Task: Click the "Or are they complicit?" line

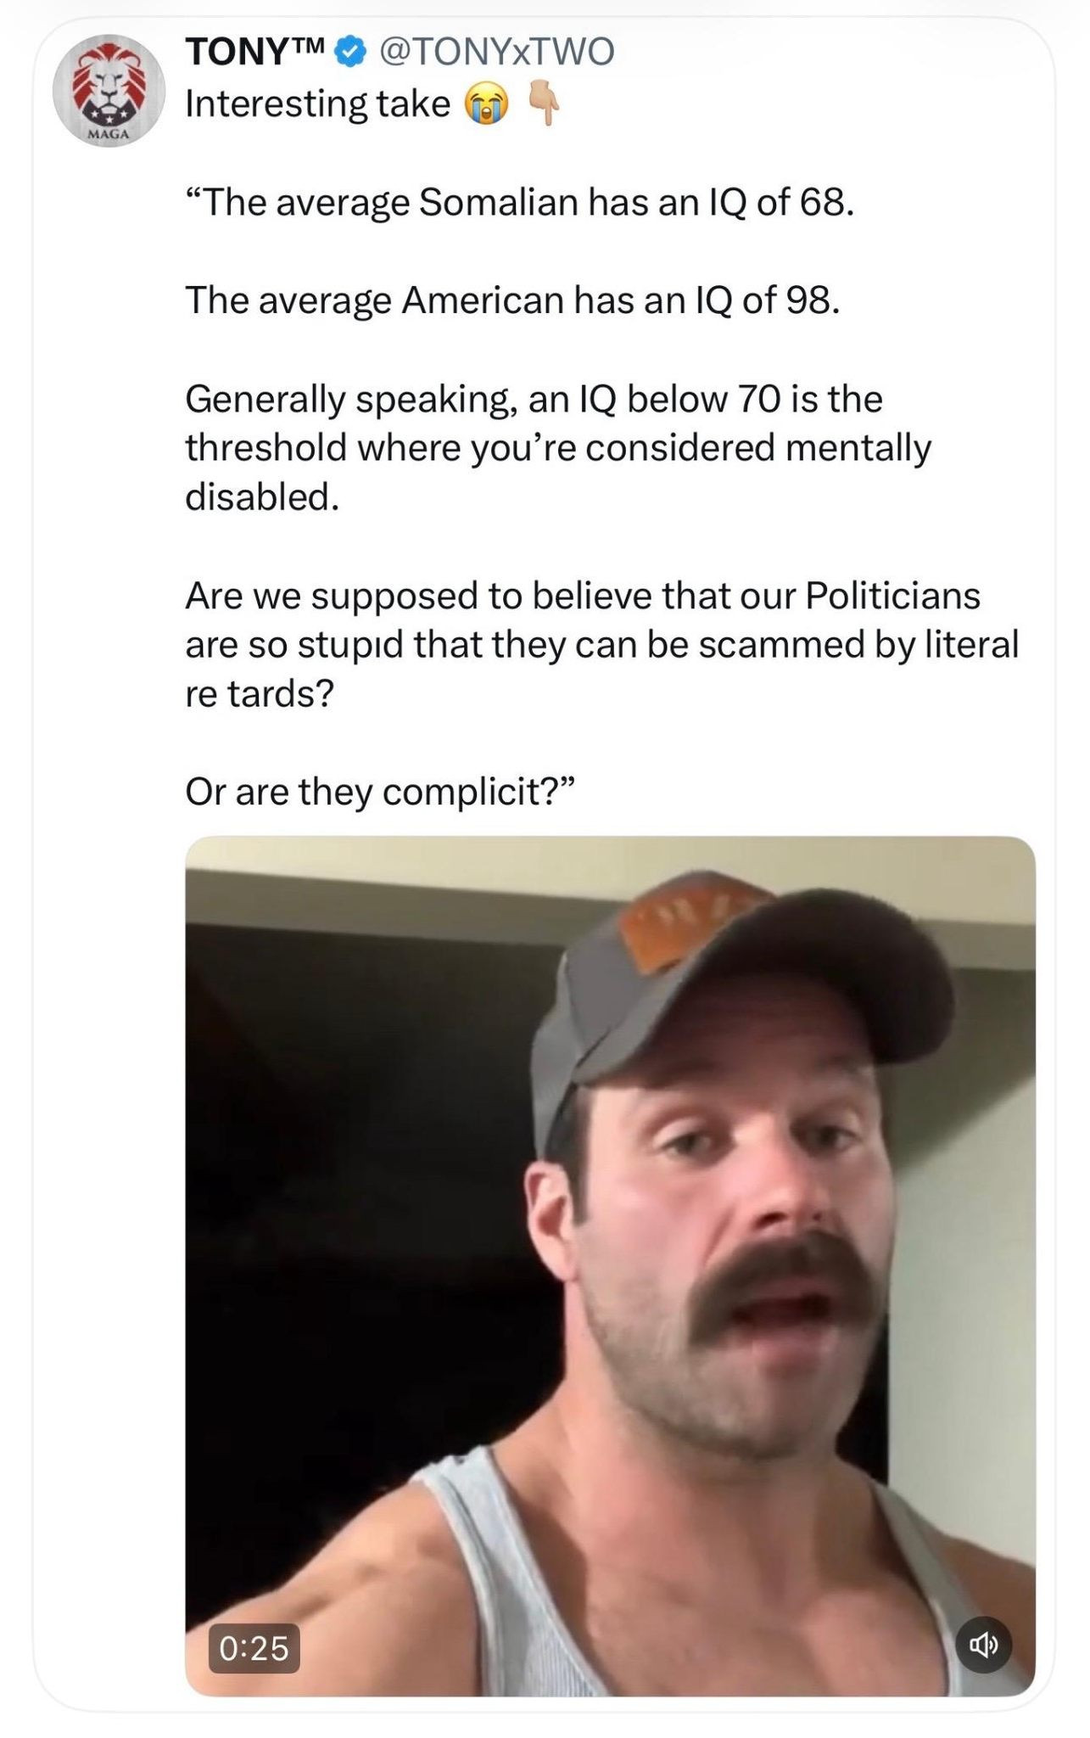Action: click(381, 792)
